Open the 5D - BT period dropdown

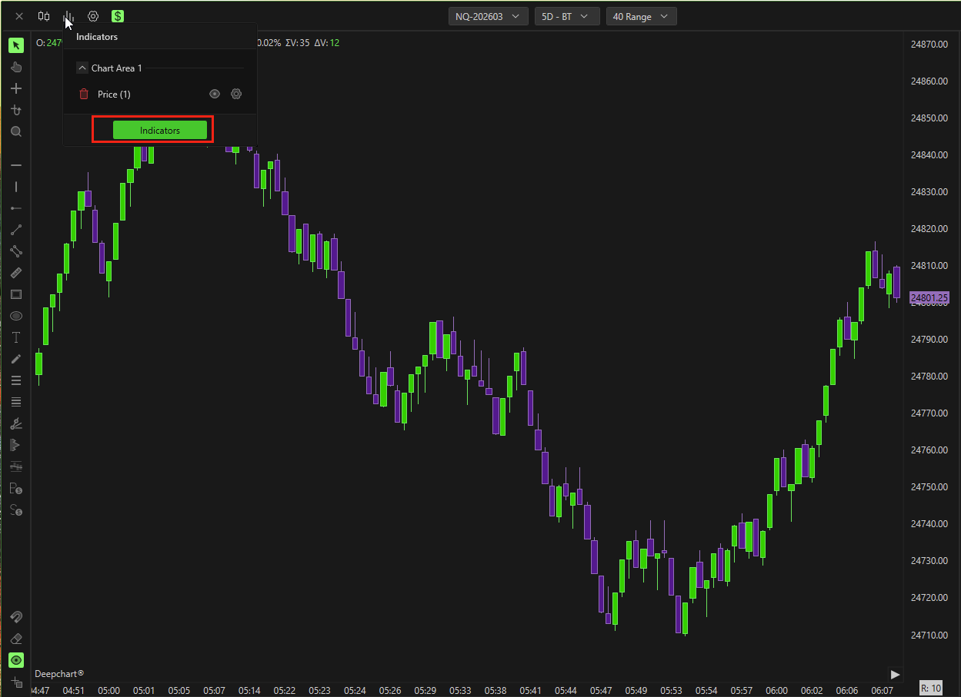point(566,16)
